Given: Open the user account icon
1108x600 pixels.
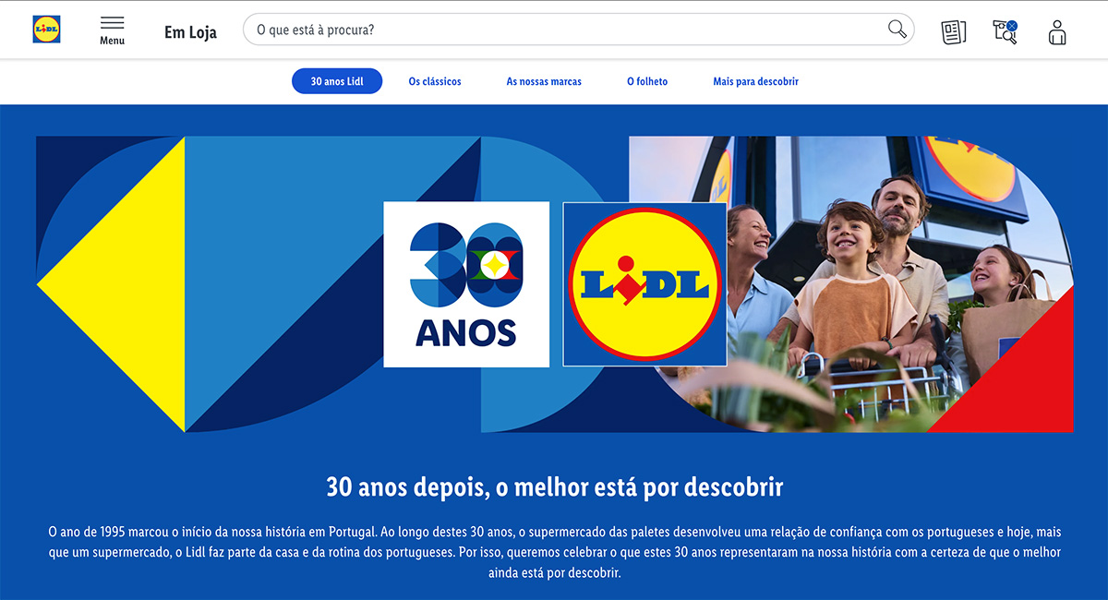Looking at the screenshot, I should coord(1057,32).
